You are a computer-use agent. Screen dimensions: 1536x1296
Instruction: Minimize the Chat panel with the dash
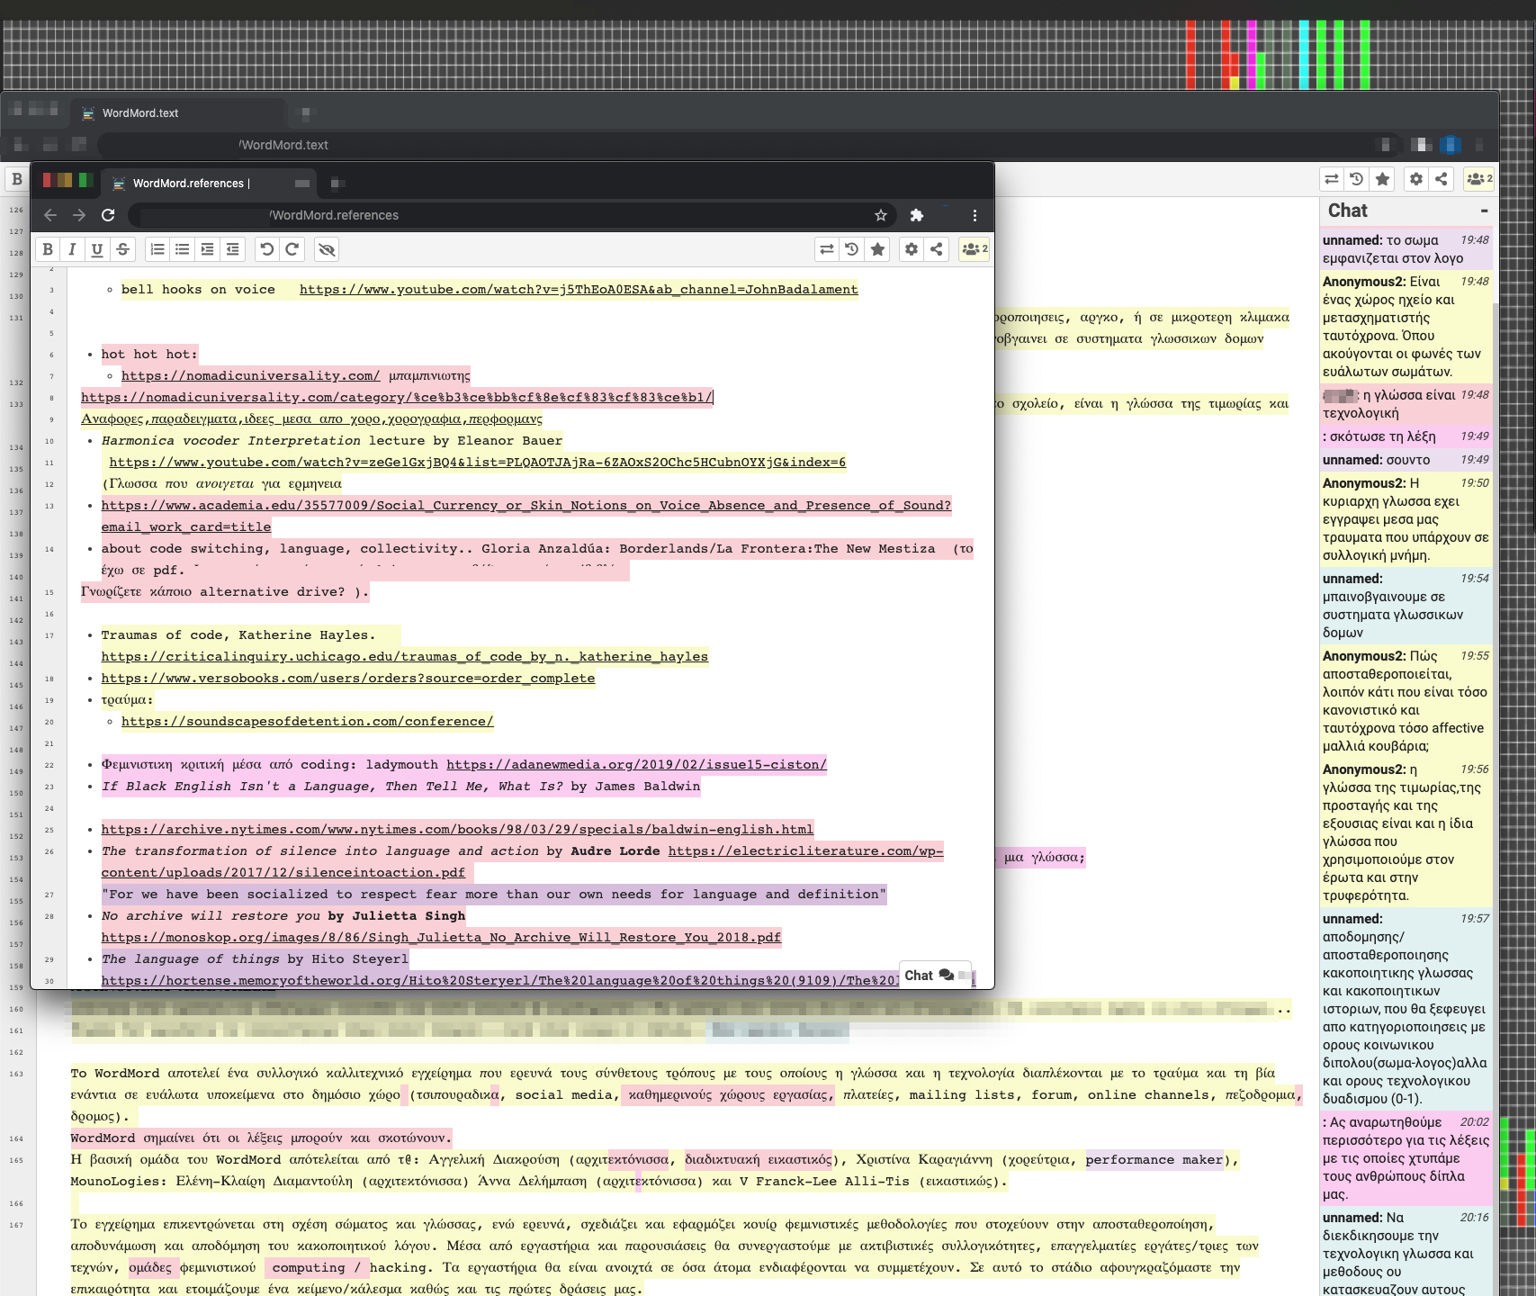1484,211
